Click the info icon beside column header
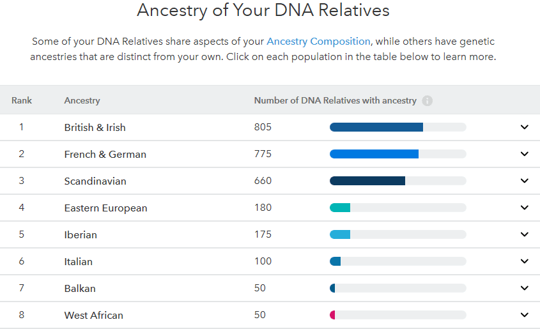The width and height of the screenshot is (540, 329). (427, 101)
